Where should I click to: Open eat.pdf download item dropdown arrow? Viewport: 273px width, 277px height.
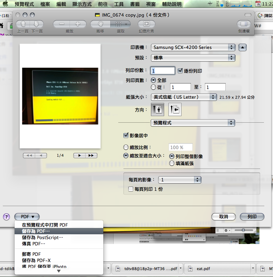coord(253,268)
